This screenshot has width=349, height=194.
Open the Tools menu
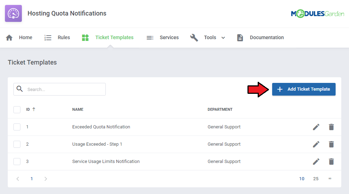click(x=210, y=37)
